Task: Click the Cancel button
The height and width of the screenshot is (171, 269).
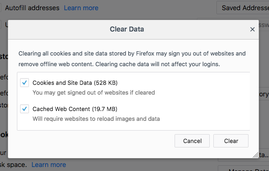Action: click(x=192, y=141)
